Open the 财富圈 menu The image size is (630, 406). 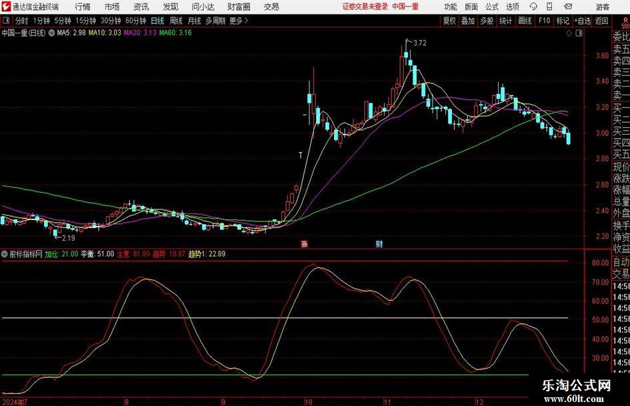tap(239, 7)
